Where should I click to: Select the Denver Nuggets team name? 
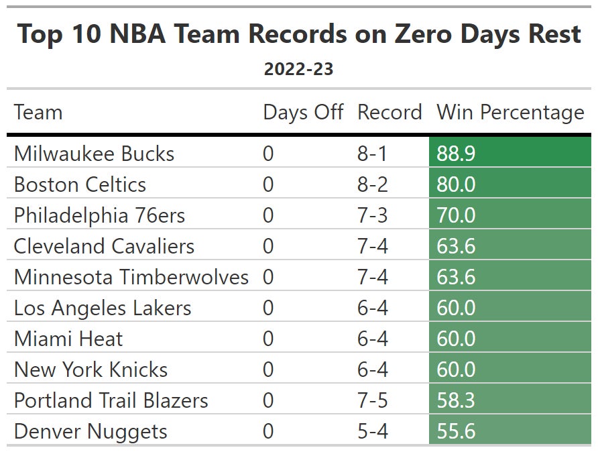(x=91, y=431)
